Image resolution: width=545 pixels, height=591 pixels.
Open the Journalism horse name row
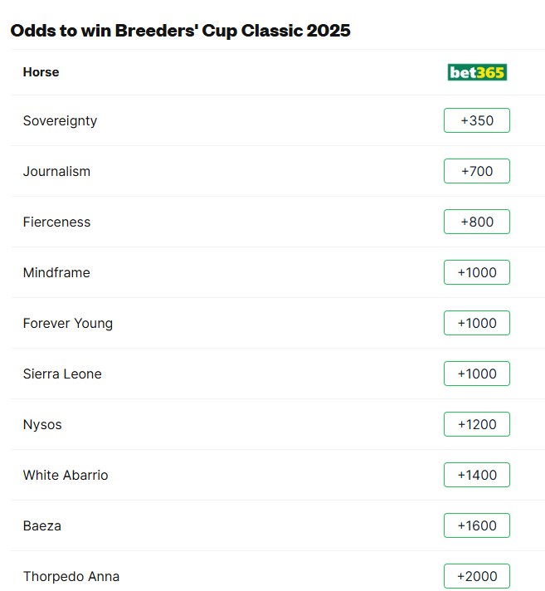[x=56, y=171]
